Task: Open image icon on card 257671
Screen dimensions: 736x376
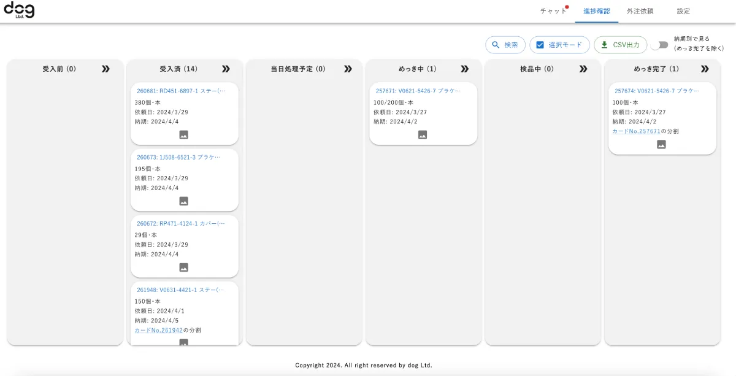Action: 423,135
